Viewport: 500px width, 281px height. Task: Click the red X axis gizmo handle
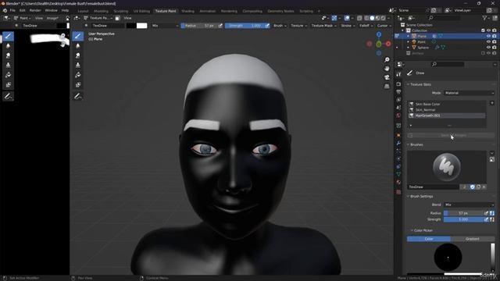(x=388, y=44)
